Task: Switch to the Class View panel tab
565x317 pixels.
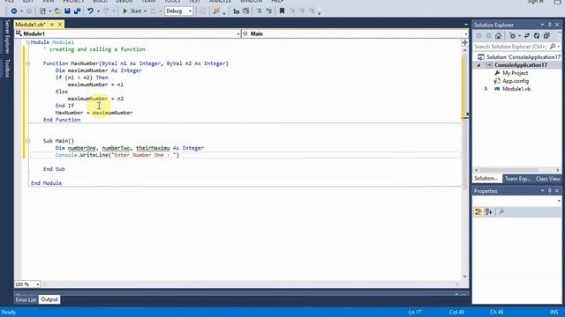Action: [x=547, y=179]
